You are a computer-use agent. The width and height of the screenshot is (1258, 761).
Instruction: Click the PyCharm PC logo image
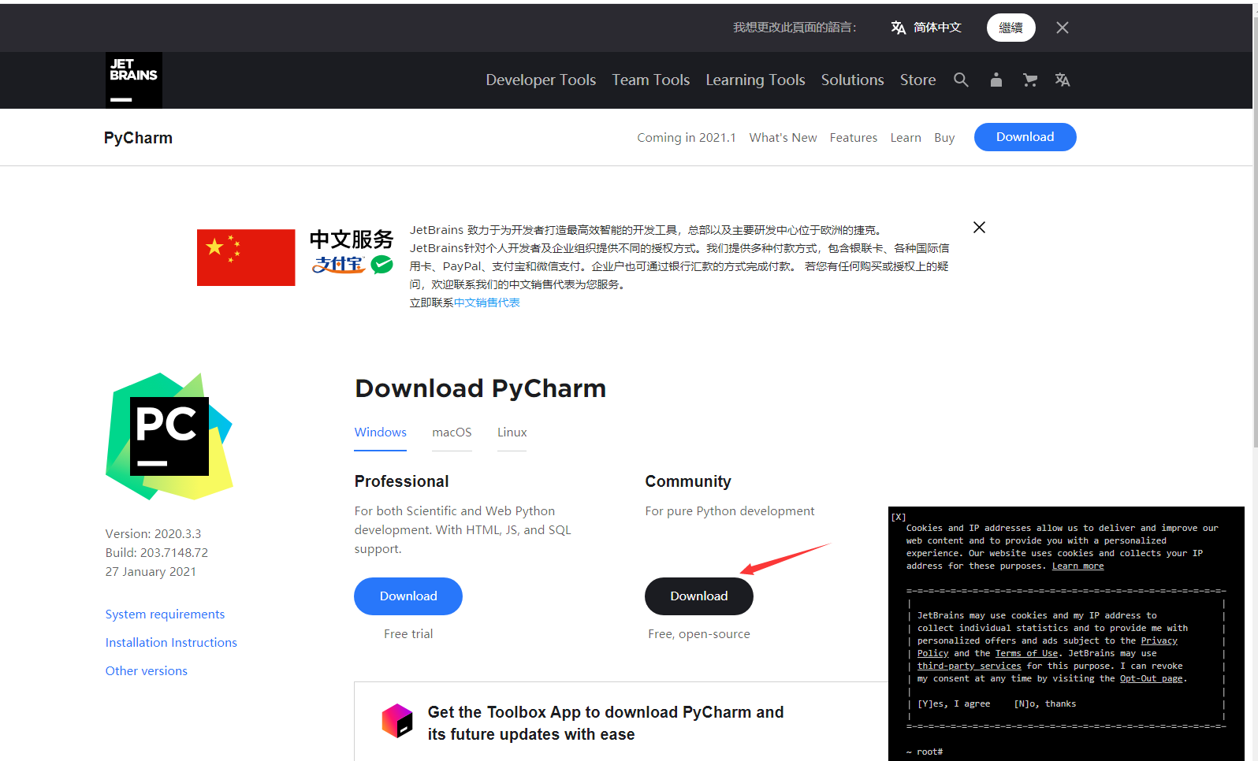tap(169, 436)
